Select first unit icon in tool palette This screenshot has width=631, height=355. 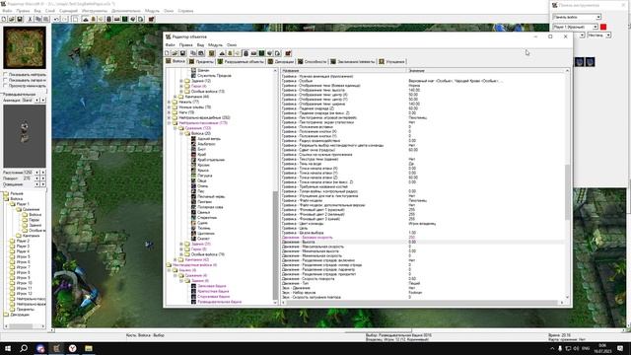579,62
